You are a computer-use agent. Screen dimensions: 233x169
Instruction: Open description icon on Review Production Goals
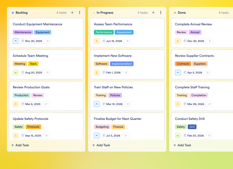[46, 104]
